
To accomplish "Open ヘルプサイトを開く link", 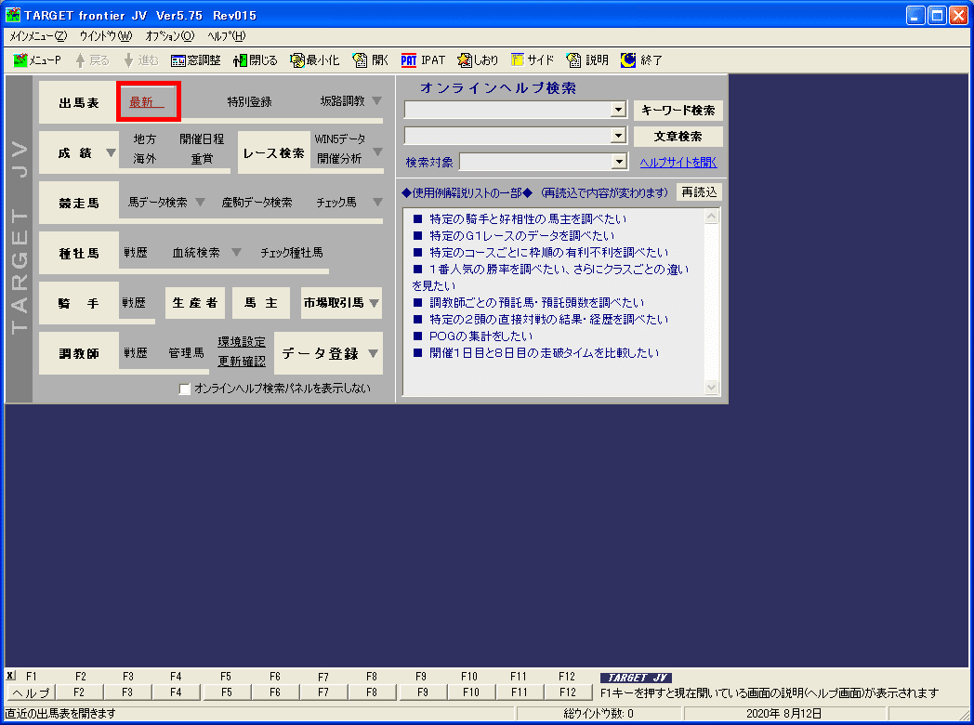I will point(678,163).
